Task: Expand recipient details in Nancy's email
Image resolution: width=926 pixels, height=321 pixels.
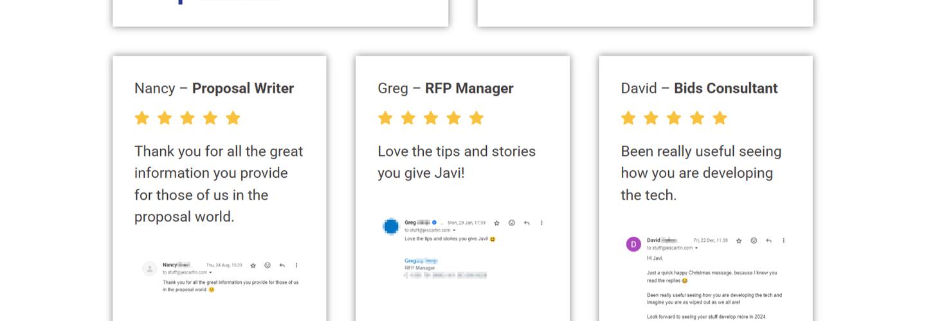Action: pos(211,273)
